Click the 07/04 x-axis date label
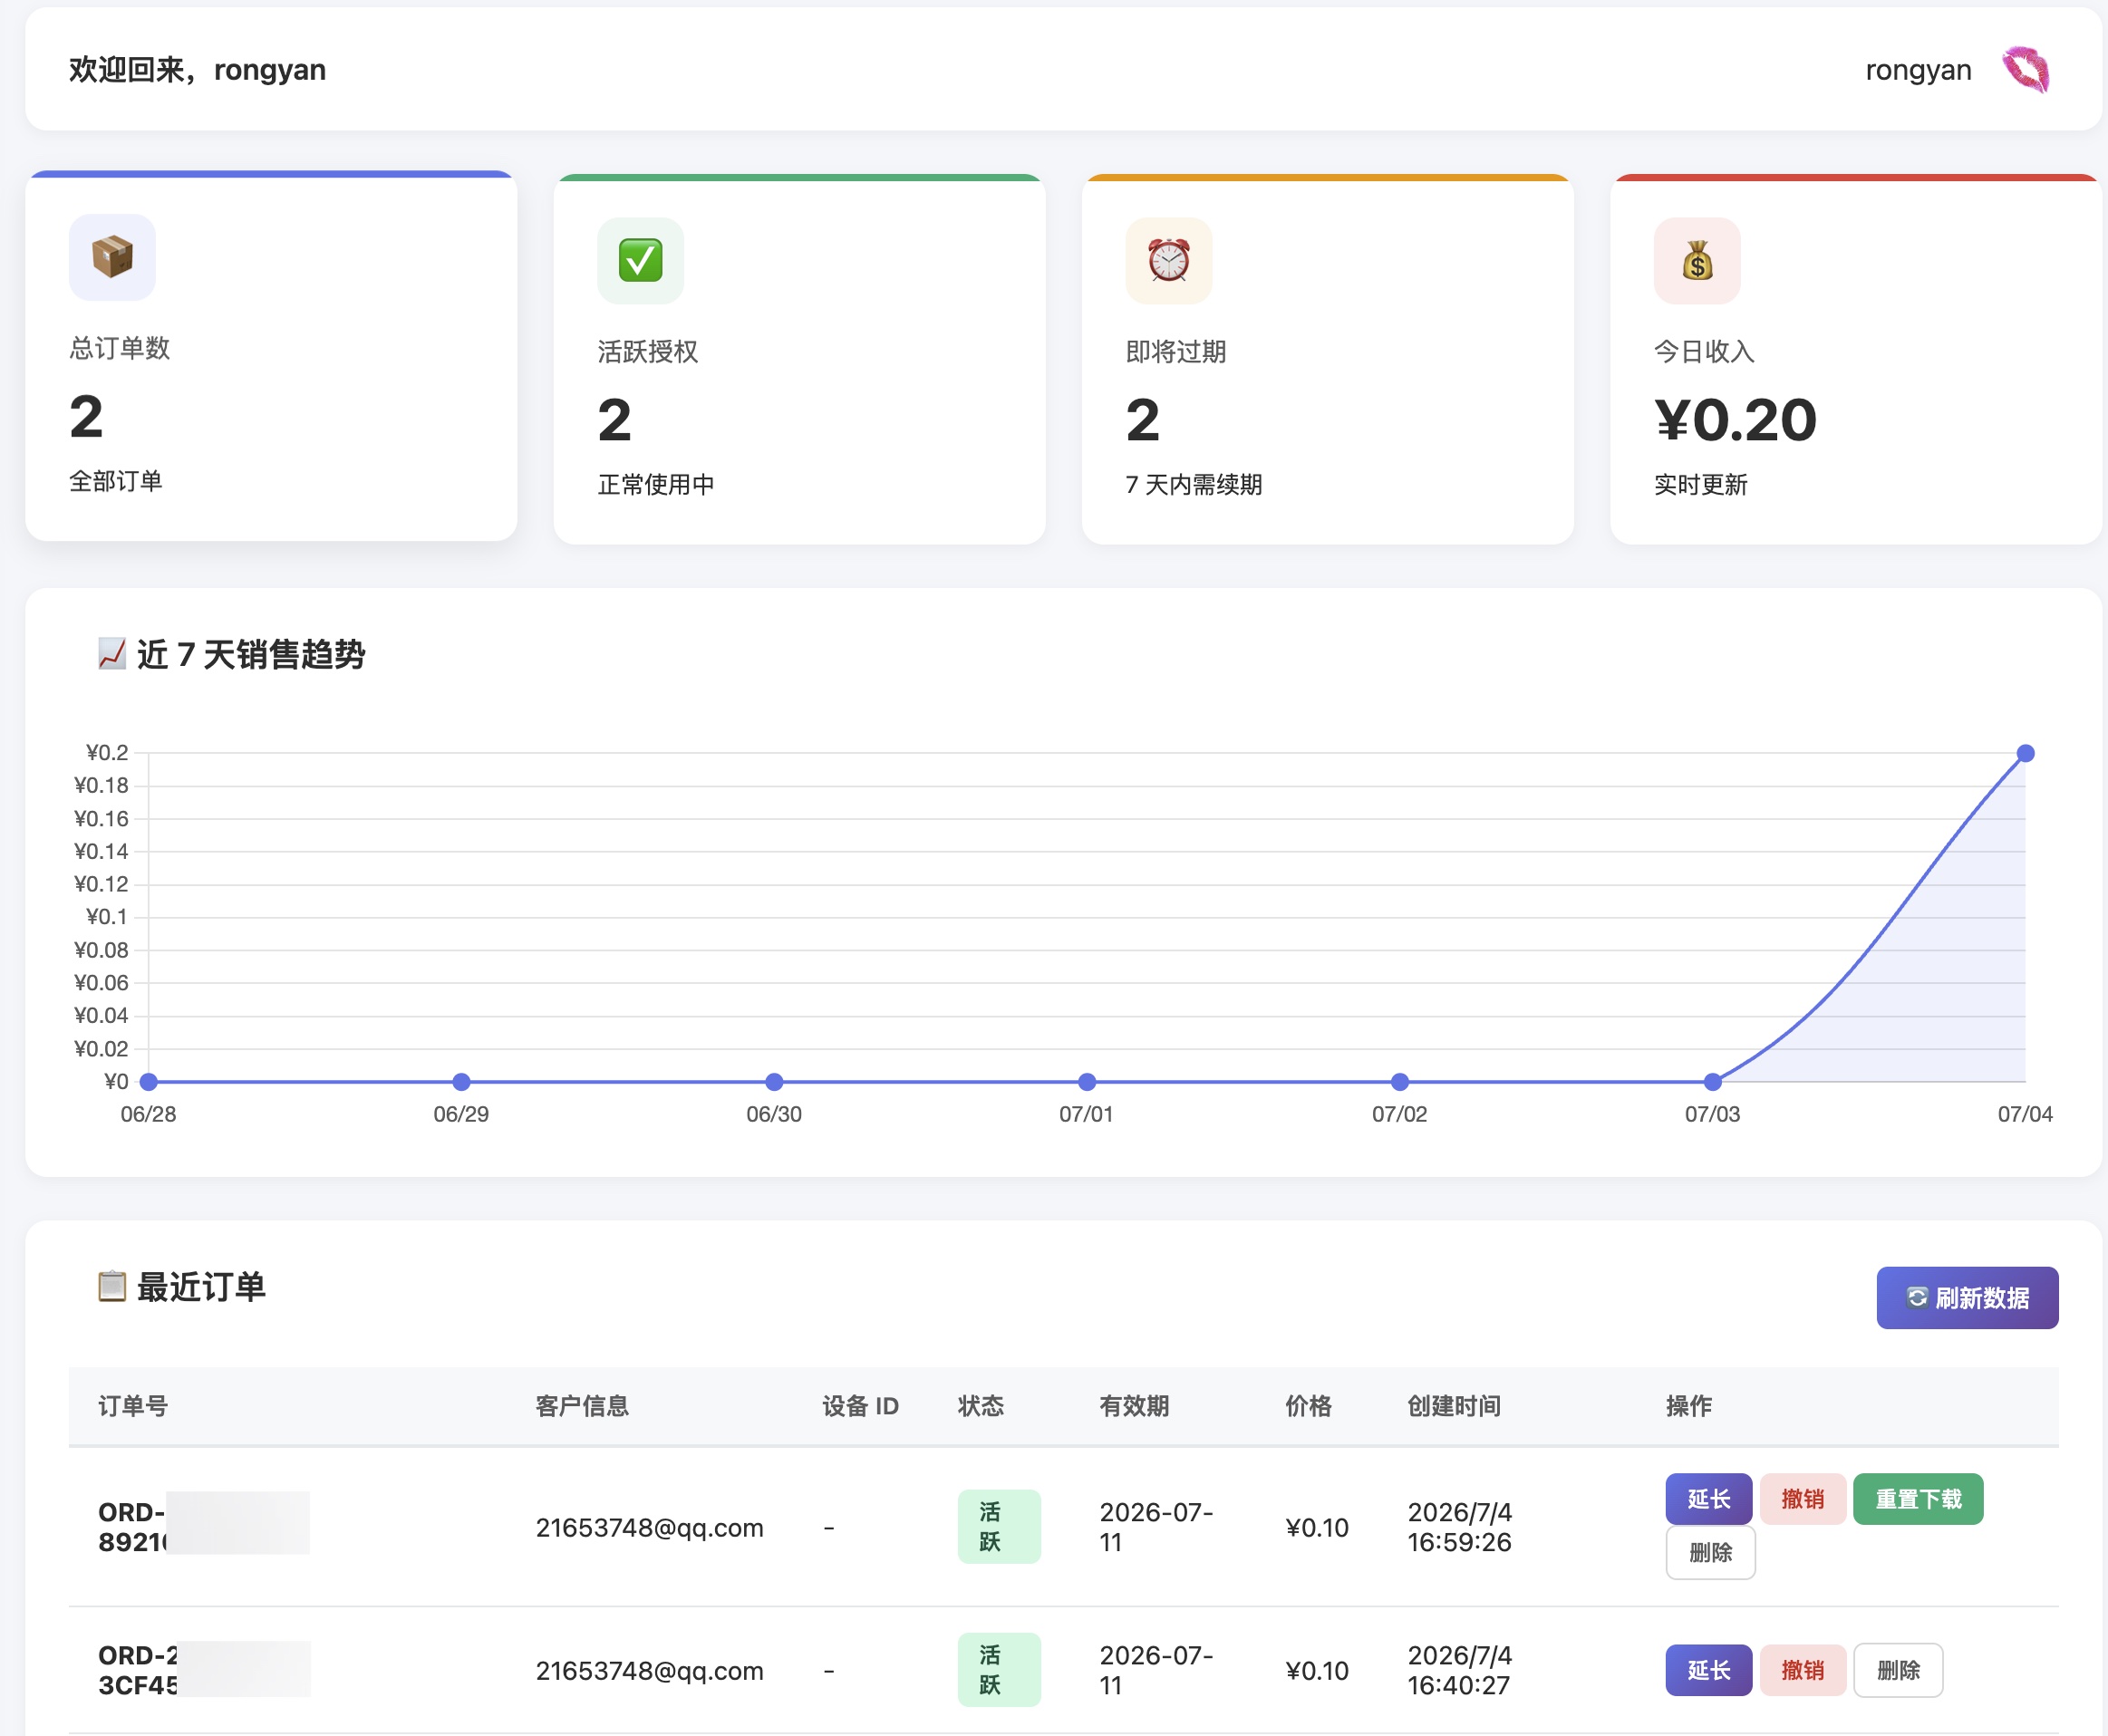 pos(2025,1114)
